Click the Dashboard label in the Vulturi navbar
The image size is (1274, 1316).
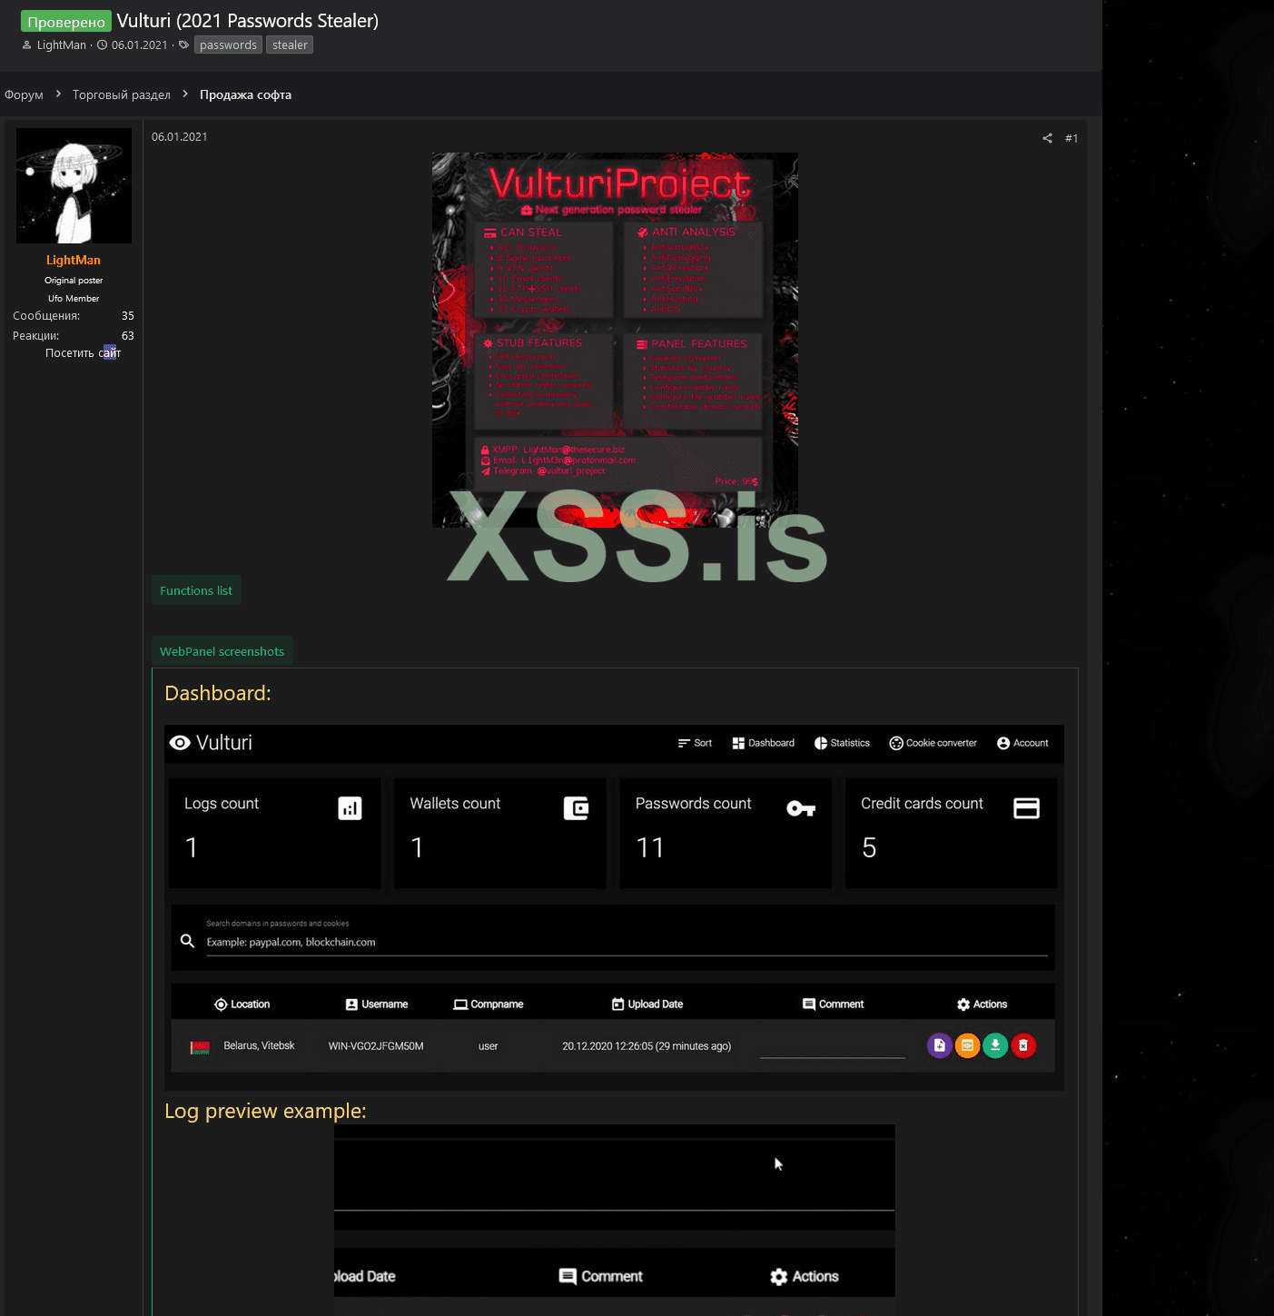[771, 743]
